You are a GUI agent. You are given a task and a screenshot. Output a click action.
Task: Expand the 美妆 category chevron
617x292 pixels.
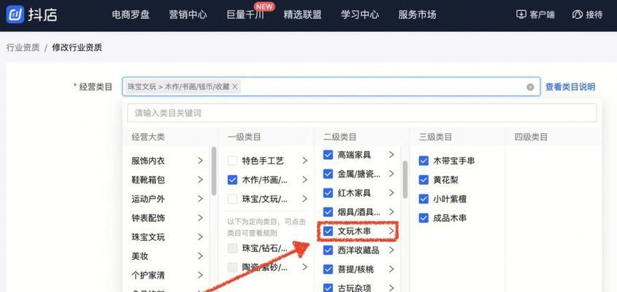click(200, 255)
